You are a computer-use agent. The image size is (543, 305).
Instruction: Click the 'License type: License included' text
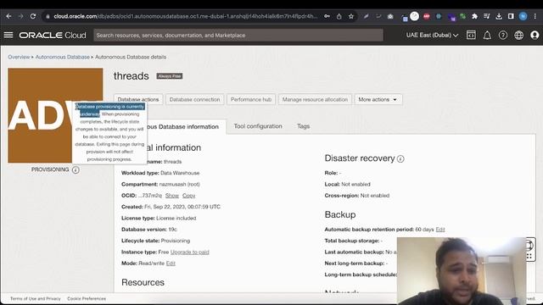159,219
